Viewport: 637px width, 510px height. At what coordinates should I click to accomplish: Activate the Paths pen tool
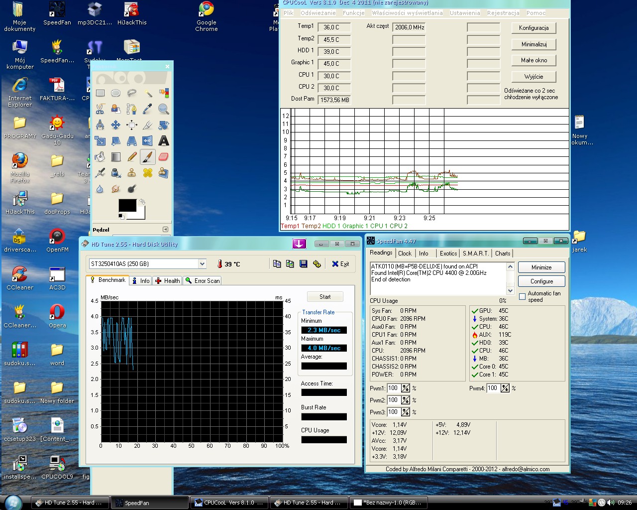click(132, 109)
